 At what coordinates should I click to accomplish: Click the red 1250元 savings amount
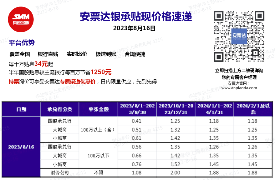pyautogui.click(x=101, y=72)
